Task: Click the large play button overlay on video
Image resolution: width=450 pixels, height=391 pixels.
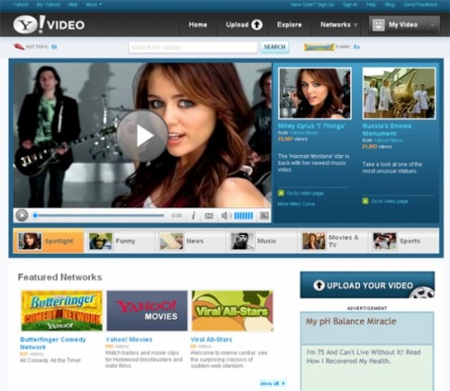Action: click(x=142, y=136)
